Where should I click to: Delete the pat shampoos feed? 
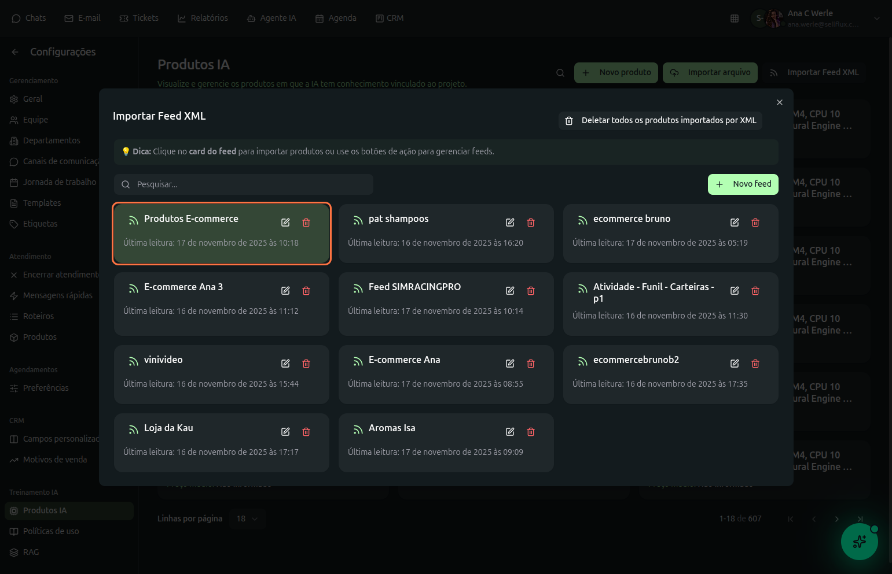[x=531, y=223]
